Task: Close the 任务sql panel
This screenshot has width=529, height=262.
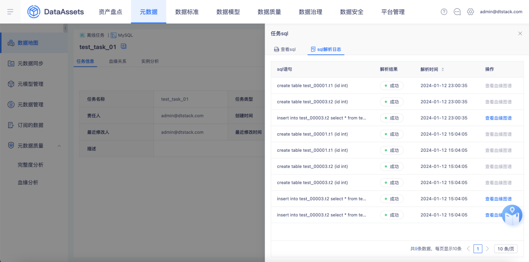Action: [520, 33]
